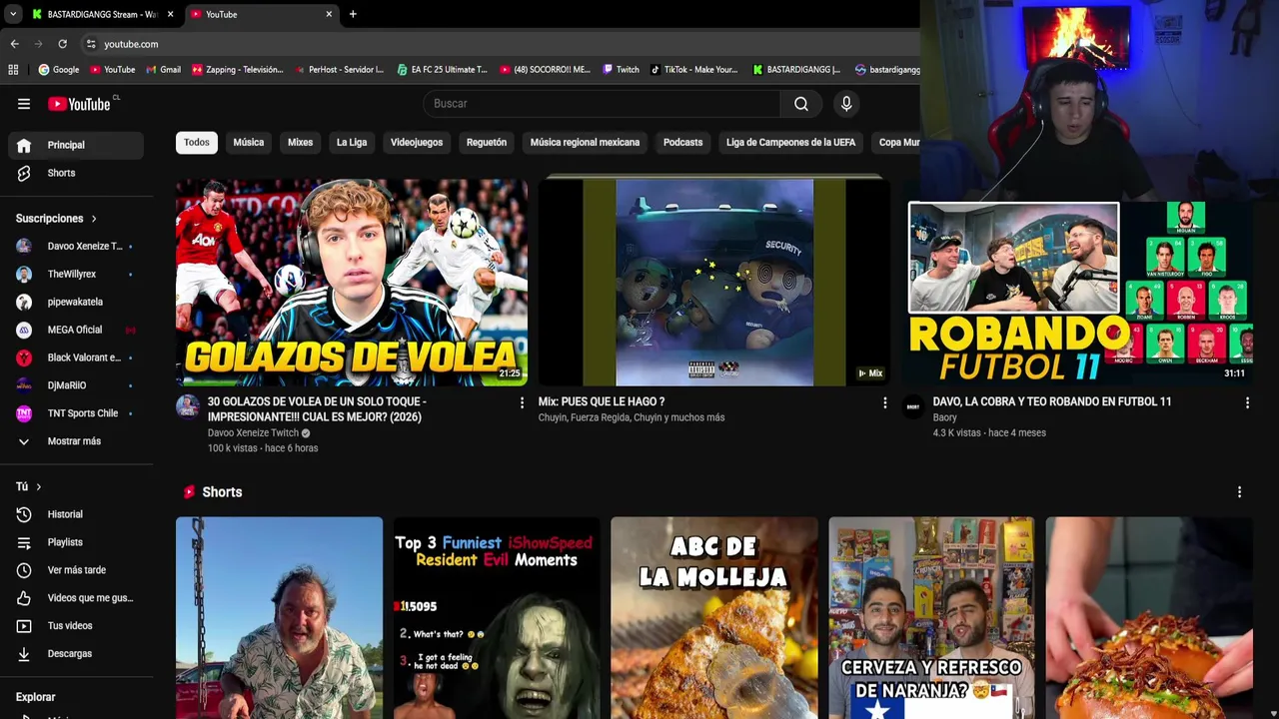Open pipewakatela subscription channel
The height and width of the screenshot is (719, 1279).
click(76, 302)
